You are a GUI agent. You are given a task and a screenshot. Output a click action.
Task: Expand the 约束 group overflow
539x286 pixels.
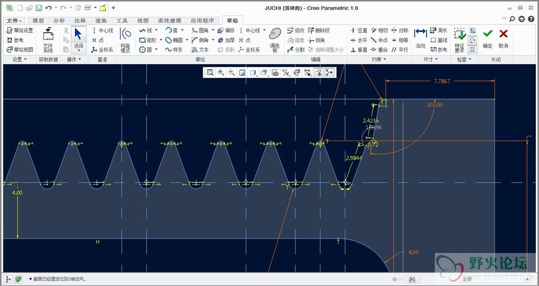pos(379,59)
